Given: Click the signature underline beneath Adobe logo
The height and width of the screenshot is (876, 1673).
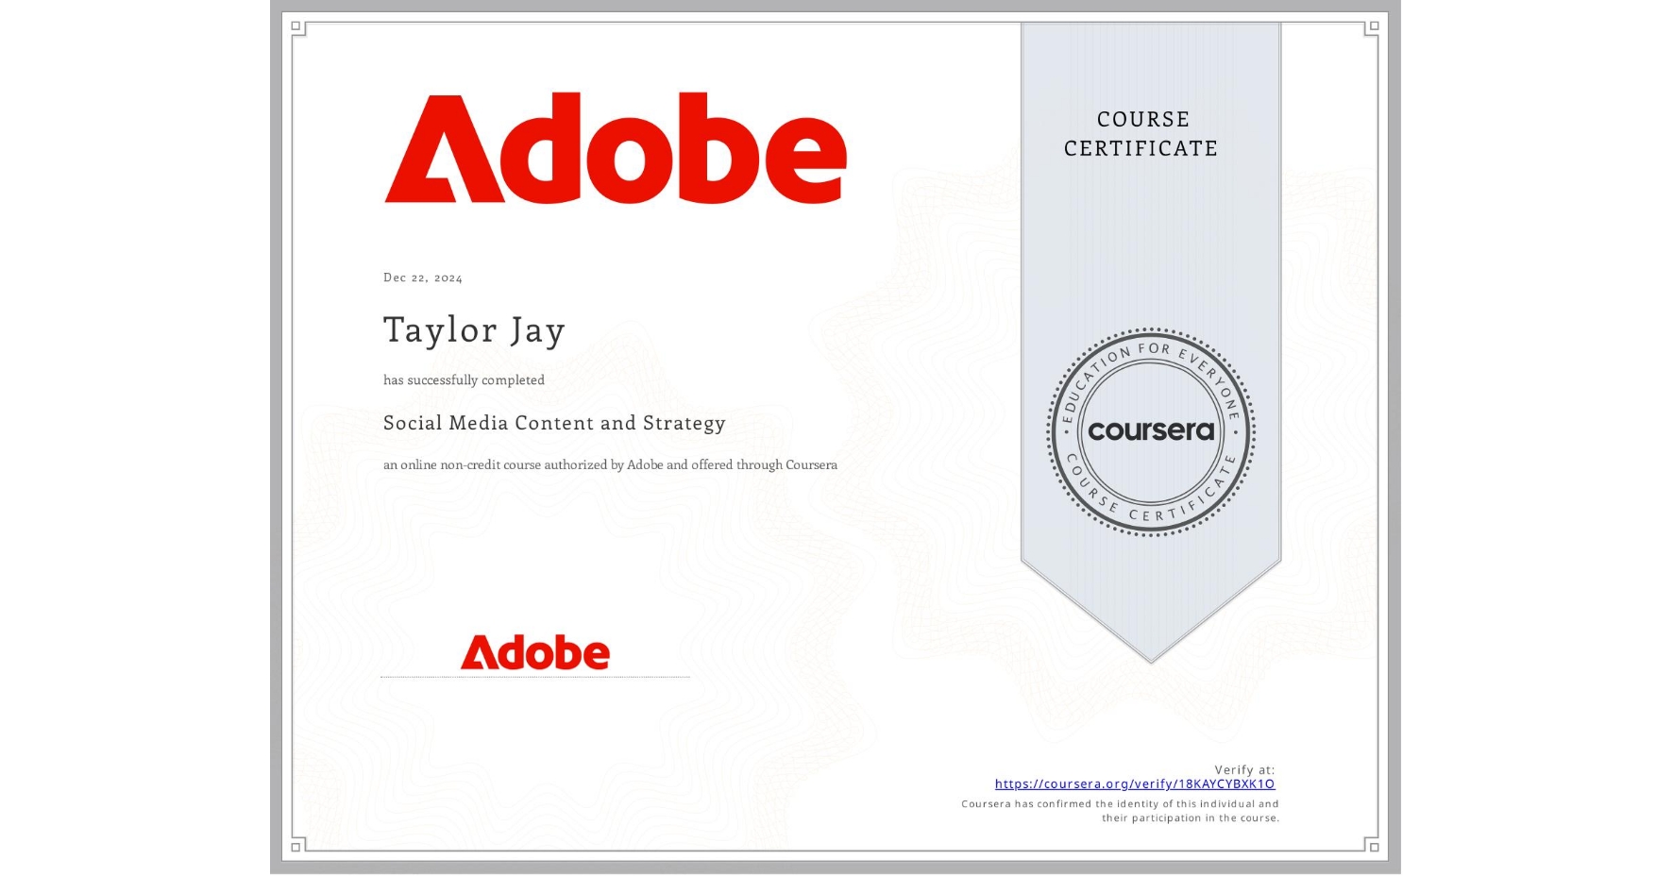Looking at the screenshot, I should point(535,675).
